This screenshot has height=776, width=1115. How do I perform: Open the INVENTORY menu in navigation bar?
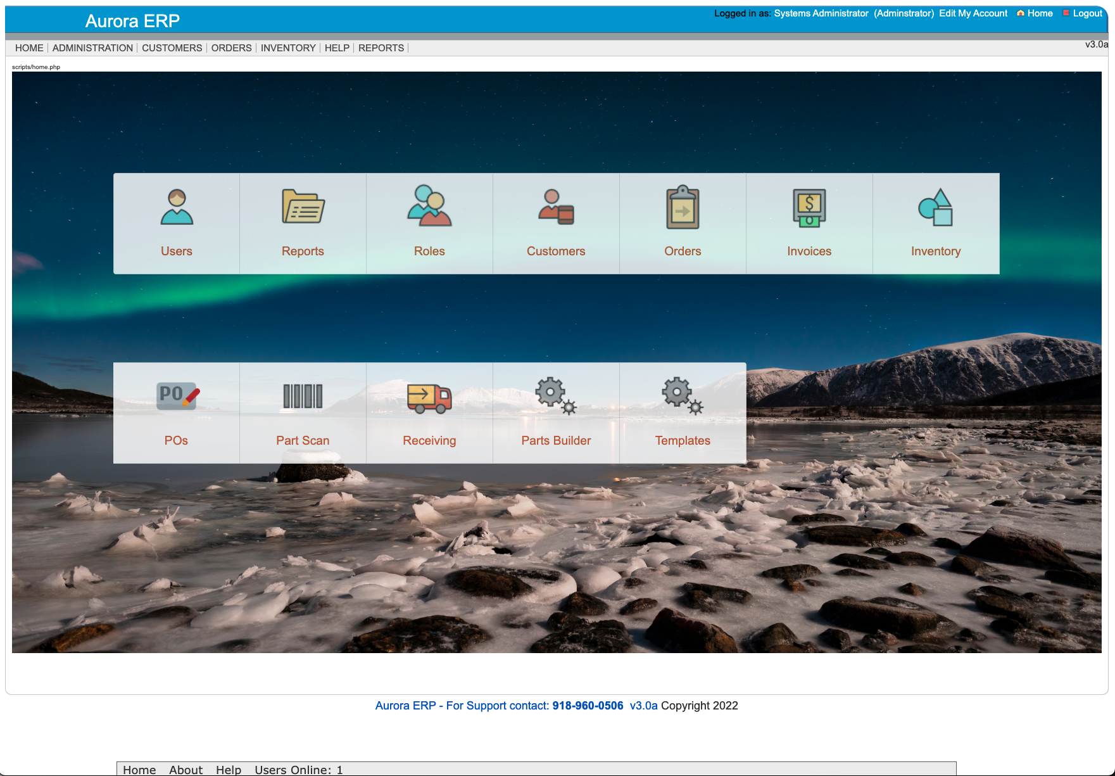(288, 48)
